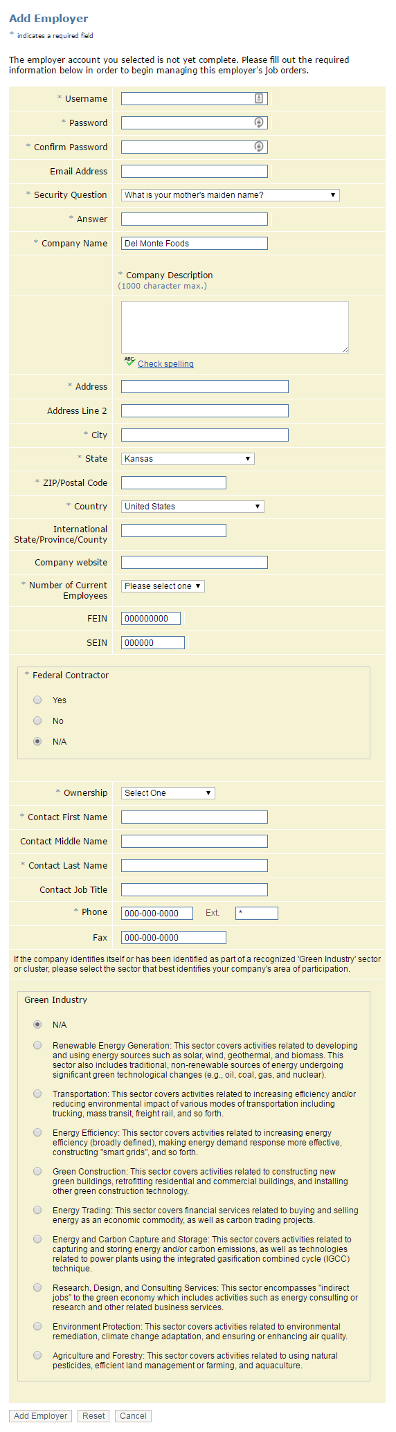Open the Country dropdown showing United States
Image resolution: width=396 pixels, height=1432 pixels.
click(192, 507)
